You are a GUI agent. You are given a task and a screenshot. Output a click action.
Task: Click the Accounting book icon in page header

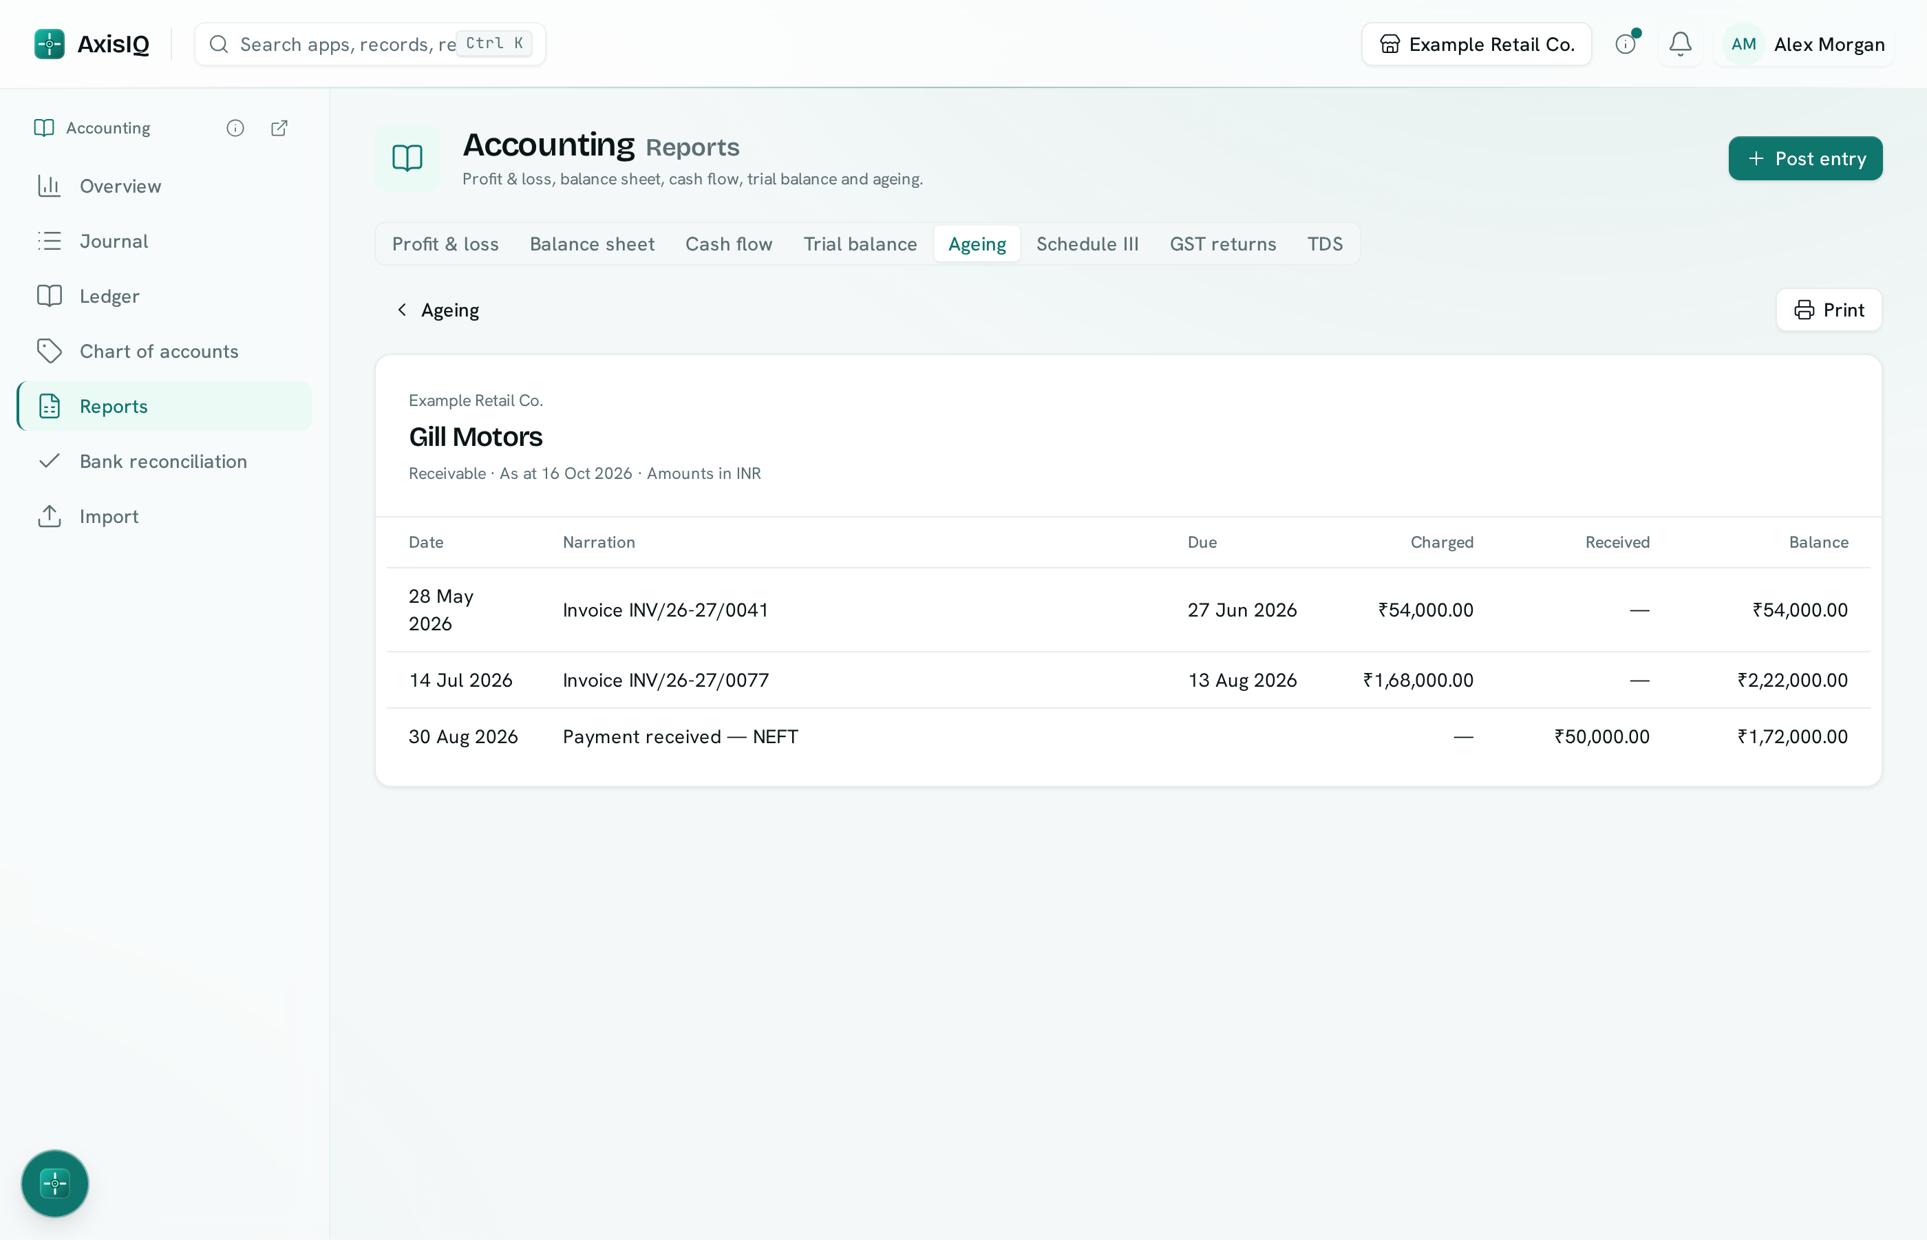pos(407,158)
